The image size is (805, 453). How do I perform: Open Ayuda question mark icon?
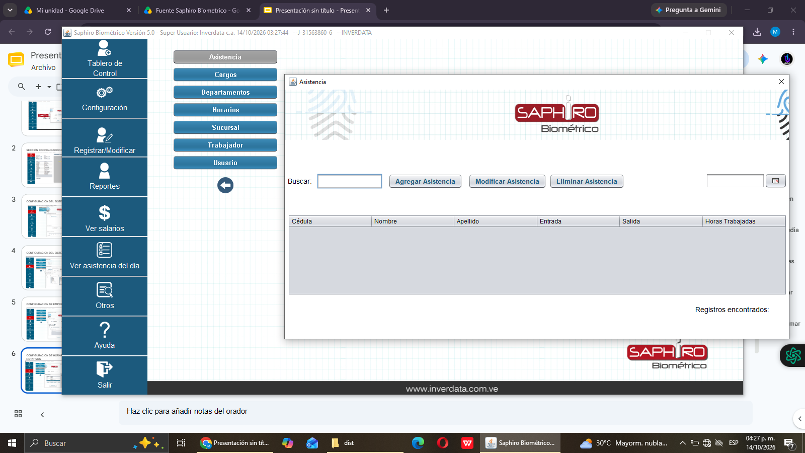(x=105, y=330)
